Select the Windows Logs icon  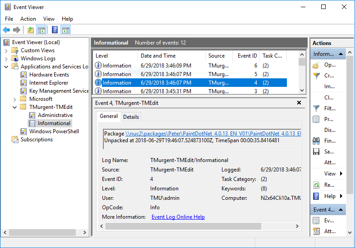coord(15,58)
